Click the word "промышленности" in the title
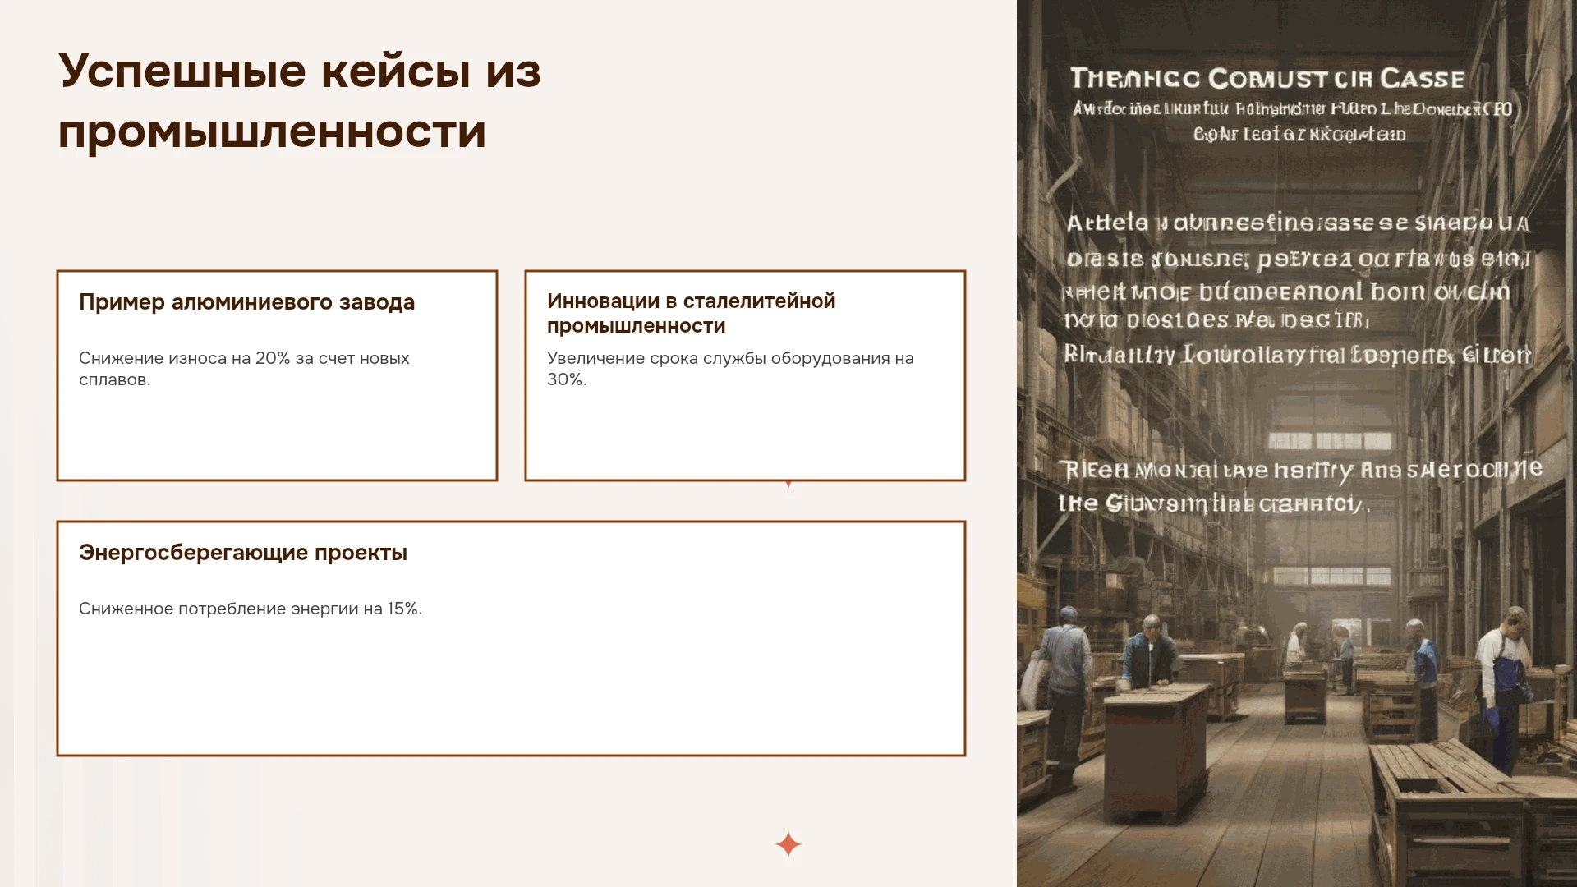The height and width of the screenshot is (887, 1577). click(272, 131)
